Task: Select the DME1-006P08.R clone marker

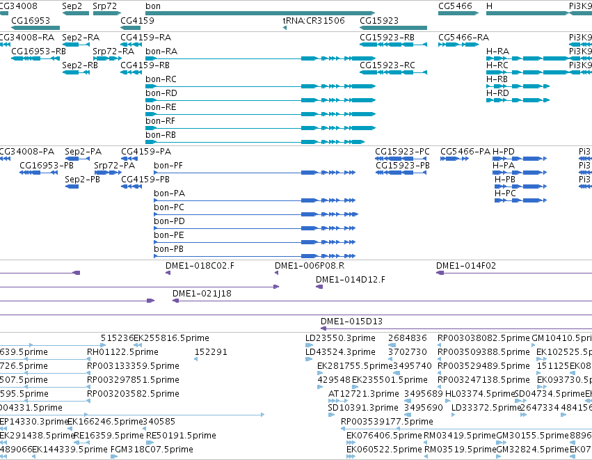Action: click(277, 273)
